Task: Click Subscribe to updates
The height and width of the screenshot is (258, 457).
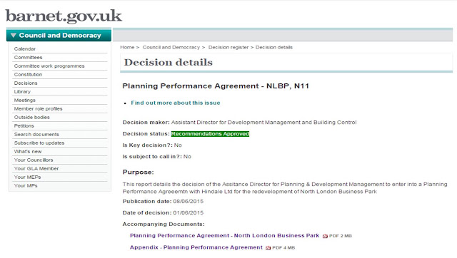Action: (x=39, y=143)
